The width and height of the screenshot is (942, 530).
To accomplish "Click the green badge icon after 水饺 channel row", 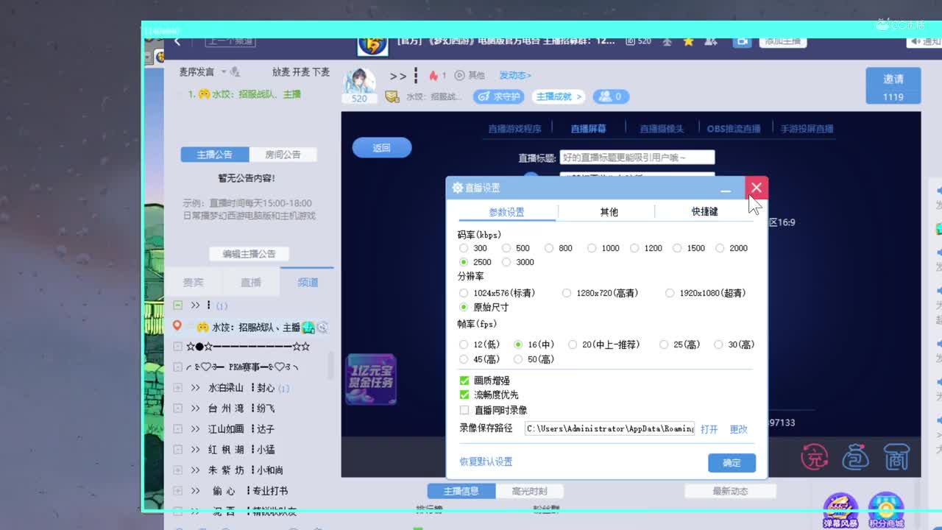I will pos(308,328).
